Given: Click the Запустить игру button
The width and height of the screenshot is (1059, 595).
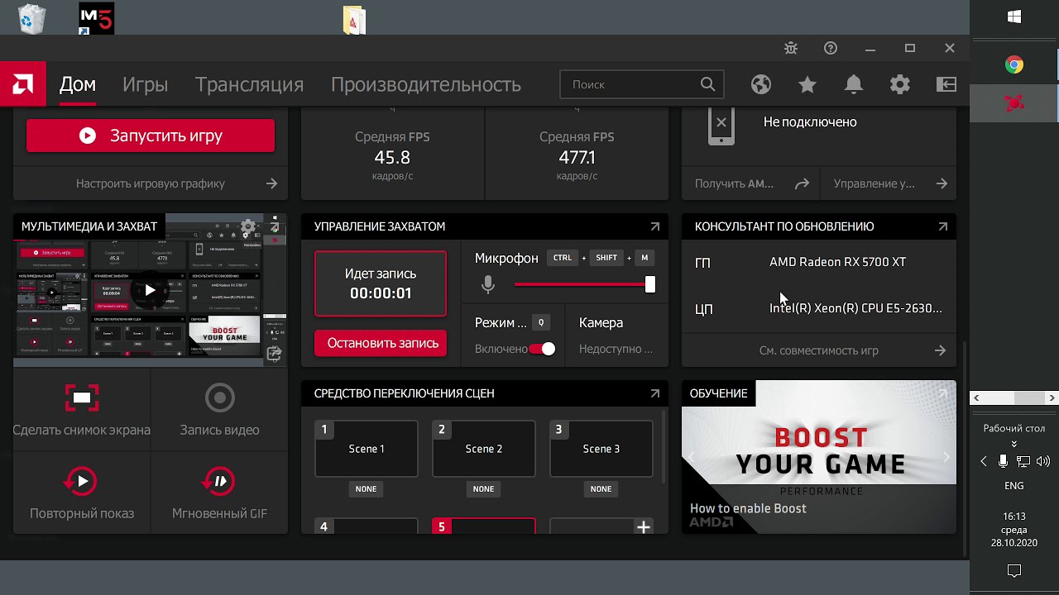Looking at the screenshot, I should pyautogui.click(x=151, y=136).
